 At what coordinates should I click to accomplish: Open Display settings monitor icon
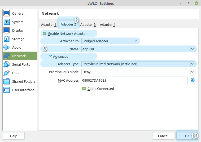click(x=7, y=30)
